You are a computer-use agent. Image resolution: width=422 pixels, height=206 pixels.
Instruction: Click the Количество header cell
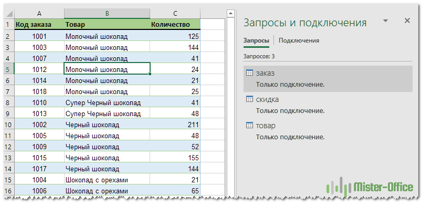pos(175,25)
